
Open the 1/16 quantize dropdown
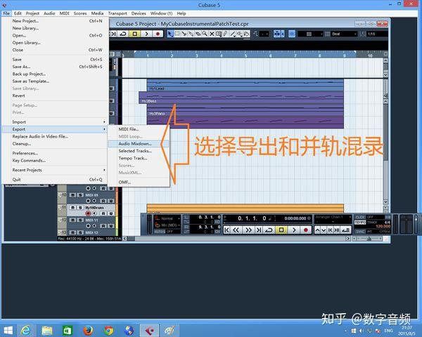(378, 34)
